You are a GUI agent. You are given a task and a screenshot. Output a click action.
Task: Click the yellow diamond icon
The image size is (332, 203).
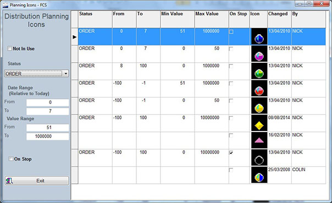[x=259, y=125]
